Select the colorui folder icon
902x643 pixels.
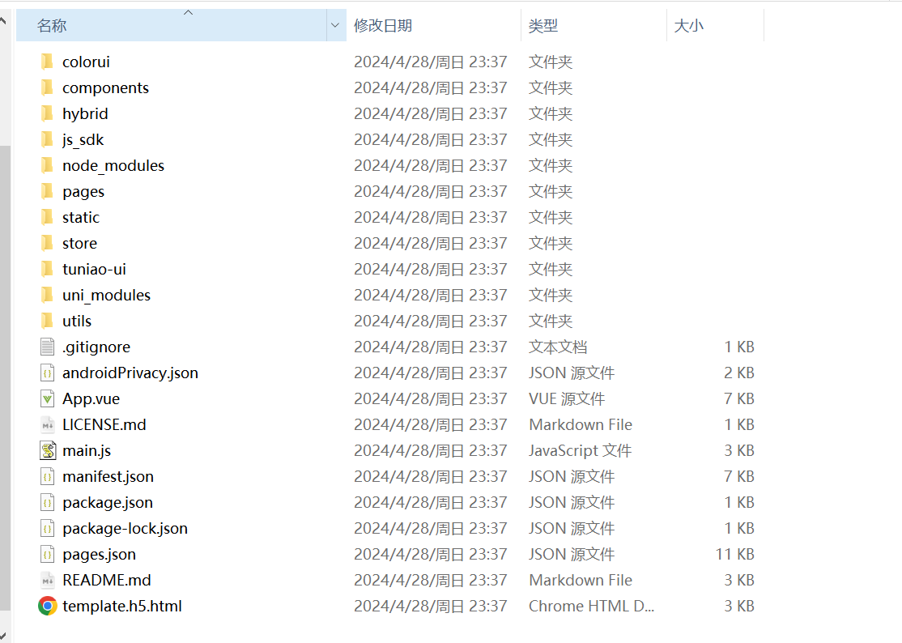click(48, 62)
